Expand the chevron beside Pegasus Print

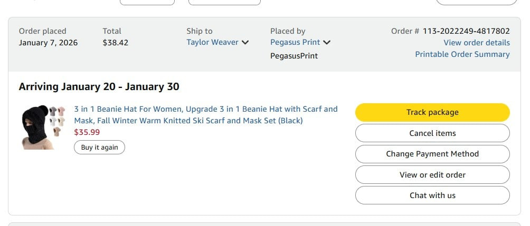pos(327,43)
